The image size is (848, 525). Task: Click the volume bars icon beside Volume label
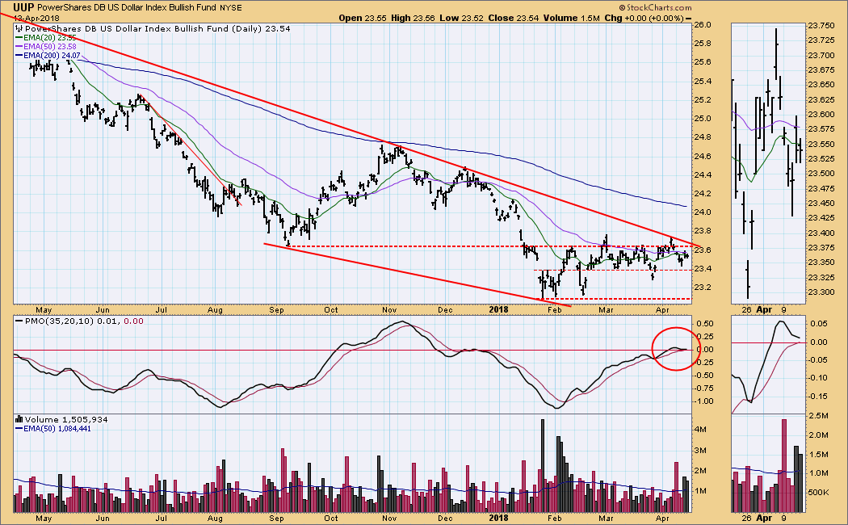[x=19, y=419]
